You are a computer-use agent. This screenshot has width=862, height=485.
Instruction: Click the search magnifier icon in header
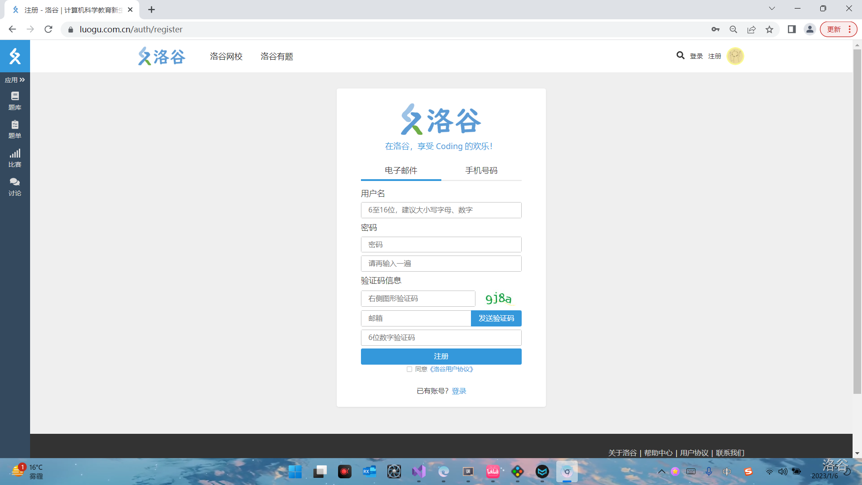(680, 55)
